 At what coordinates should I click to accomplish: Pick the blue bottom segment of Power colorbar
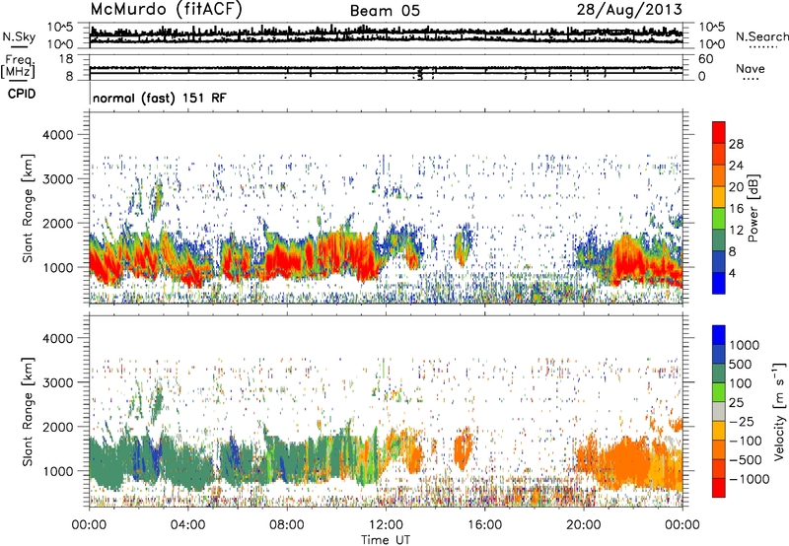coord(719,283)
